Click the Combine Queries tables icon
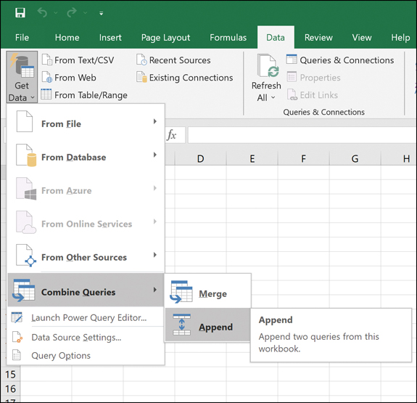This screenshot has height=403, width=417. (x=24, y=290)
